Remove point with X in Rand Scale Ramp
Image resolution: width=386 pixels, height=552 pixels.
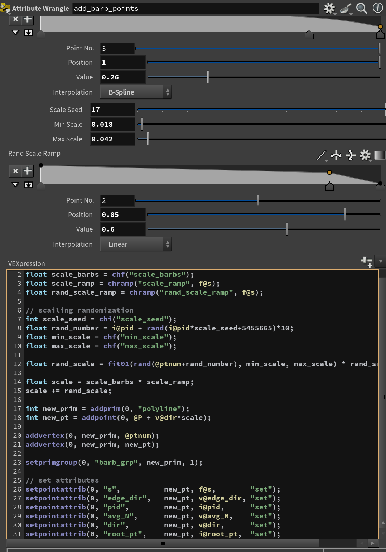click(15, 171)
